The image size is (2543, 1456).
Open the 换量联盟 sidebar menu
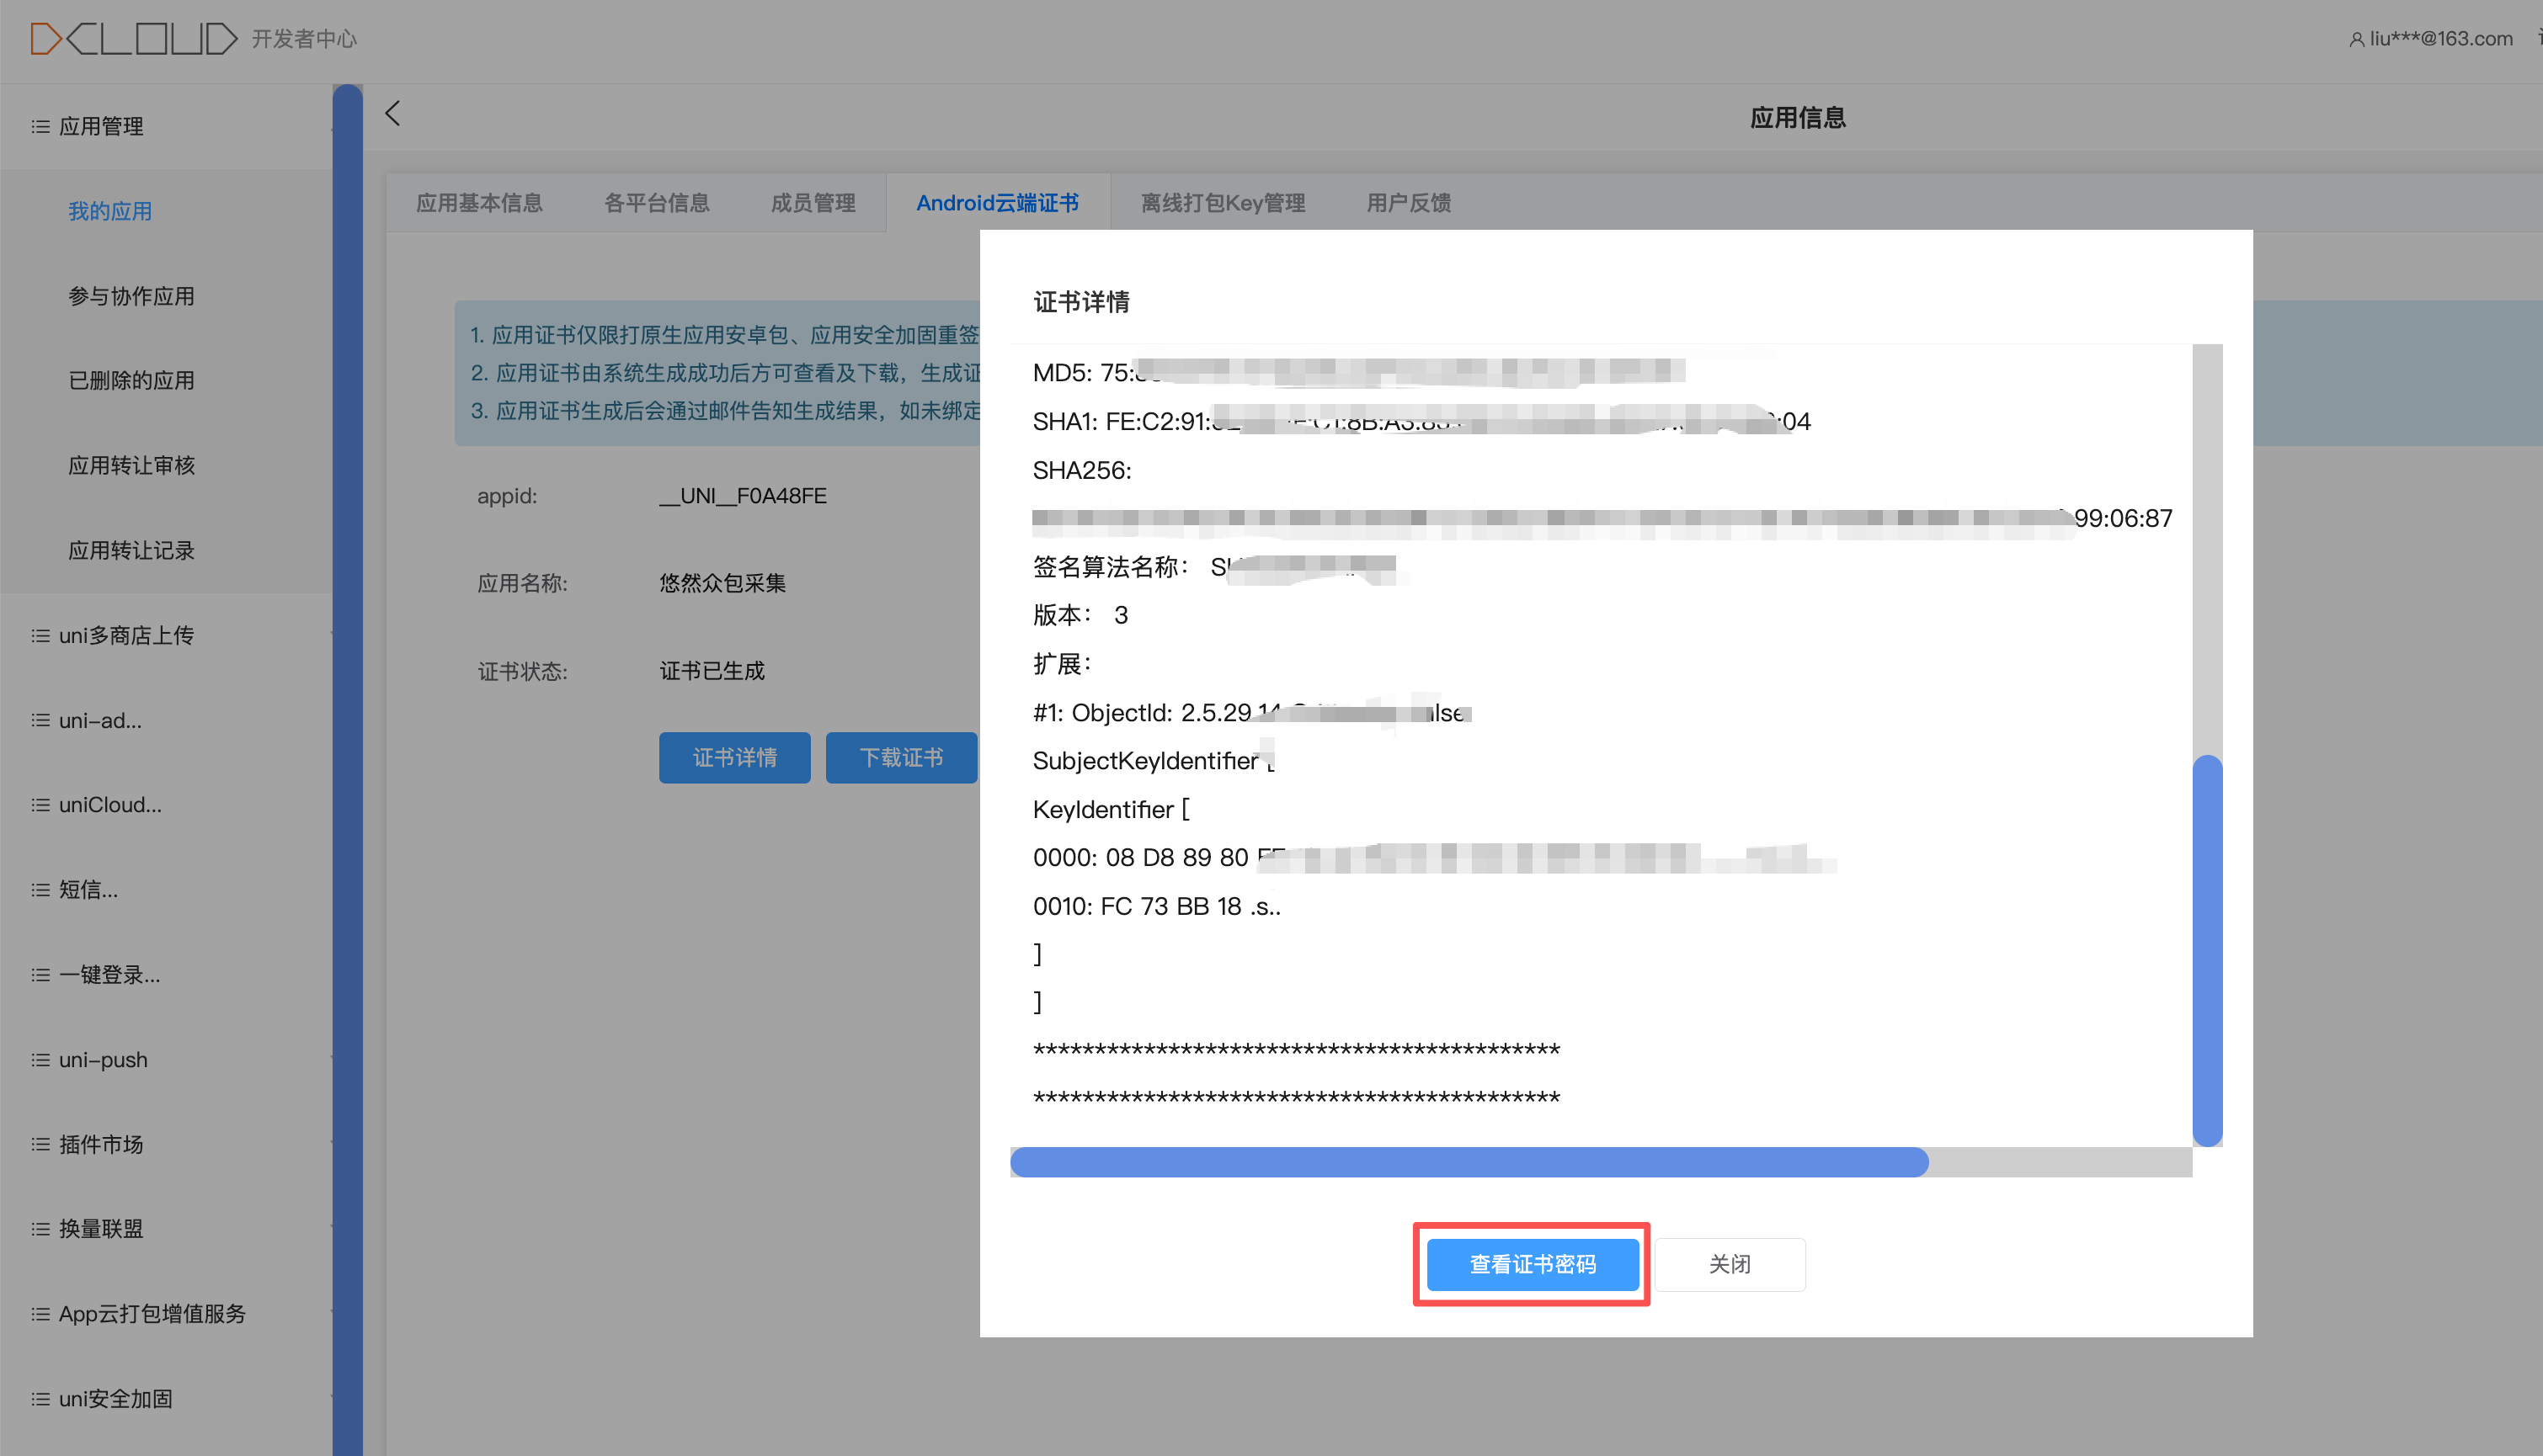[101, 1229]
